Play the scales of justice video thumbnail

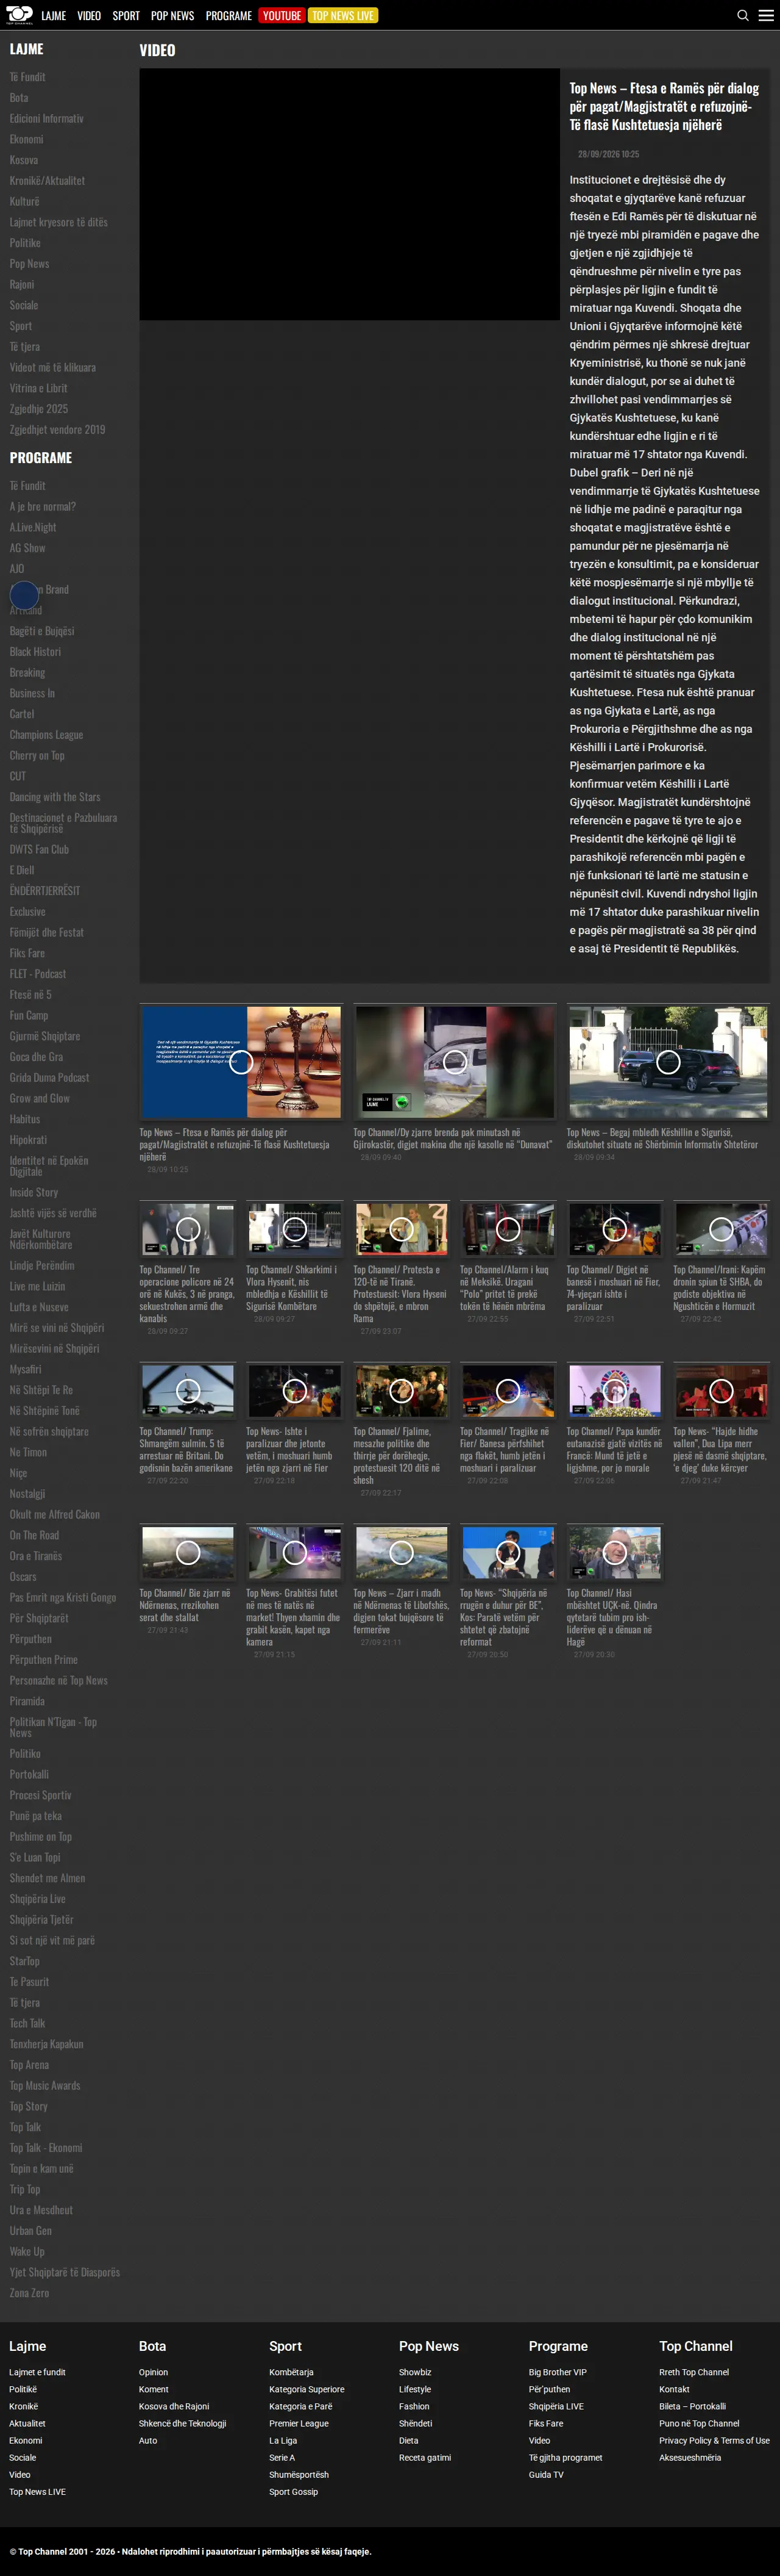point(241,1062)
